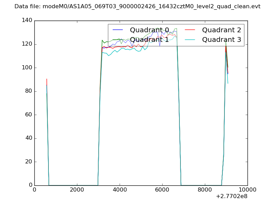Click the 6000 tick label on x-axis
The height and width of the screenshot is (206, 275).
coord(162,190)
